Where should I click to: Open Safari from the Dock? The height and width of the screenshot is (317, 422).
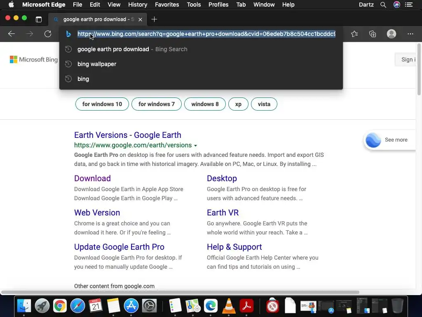(77, 306)
